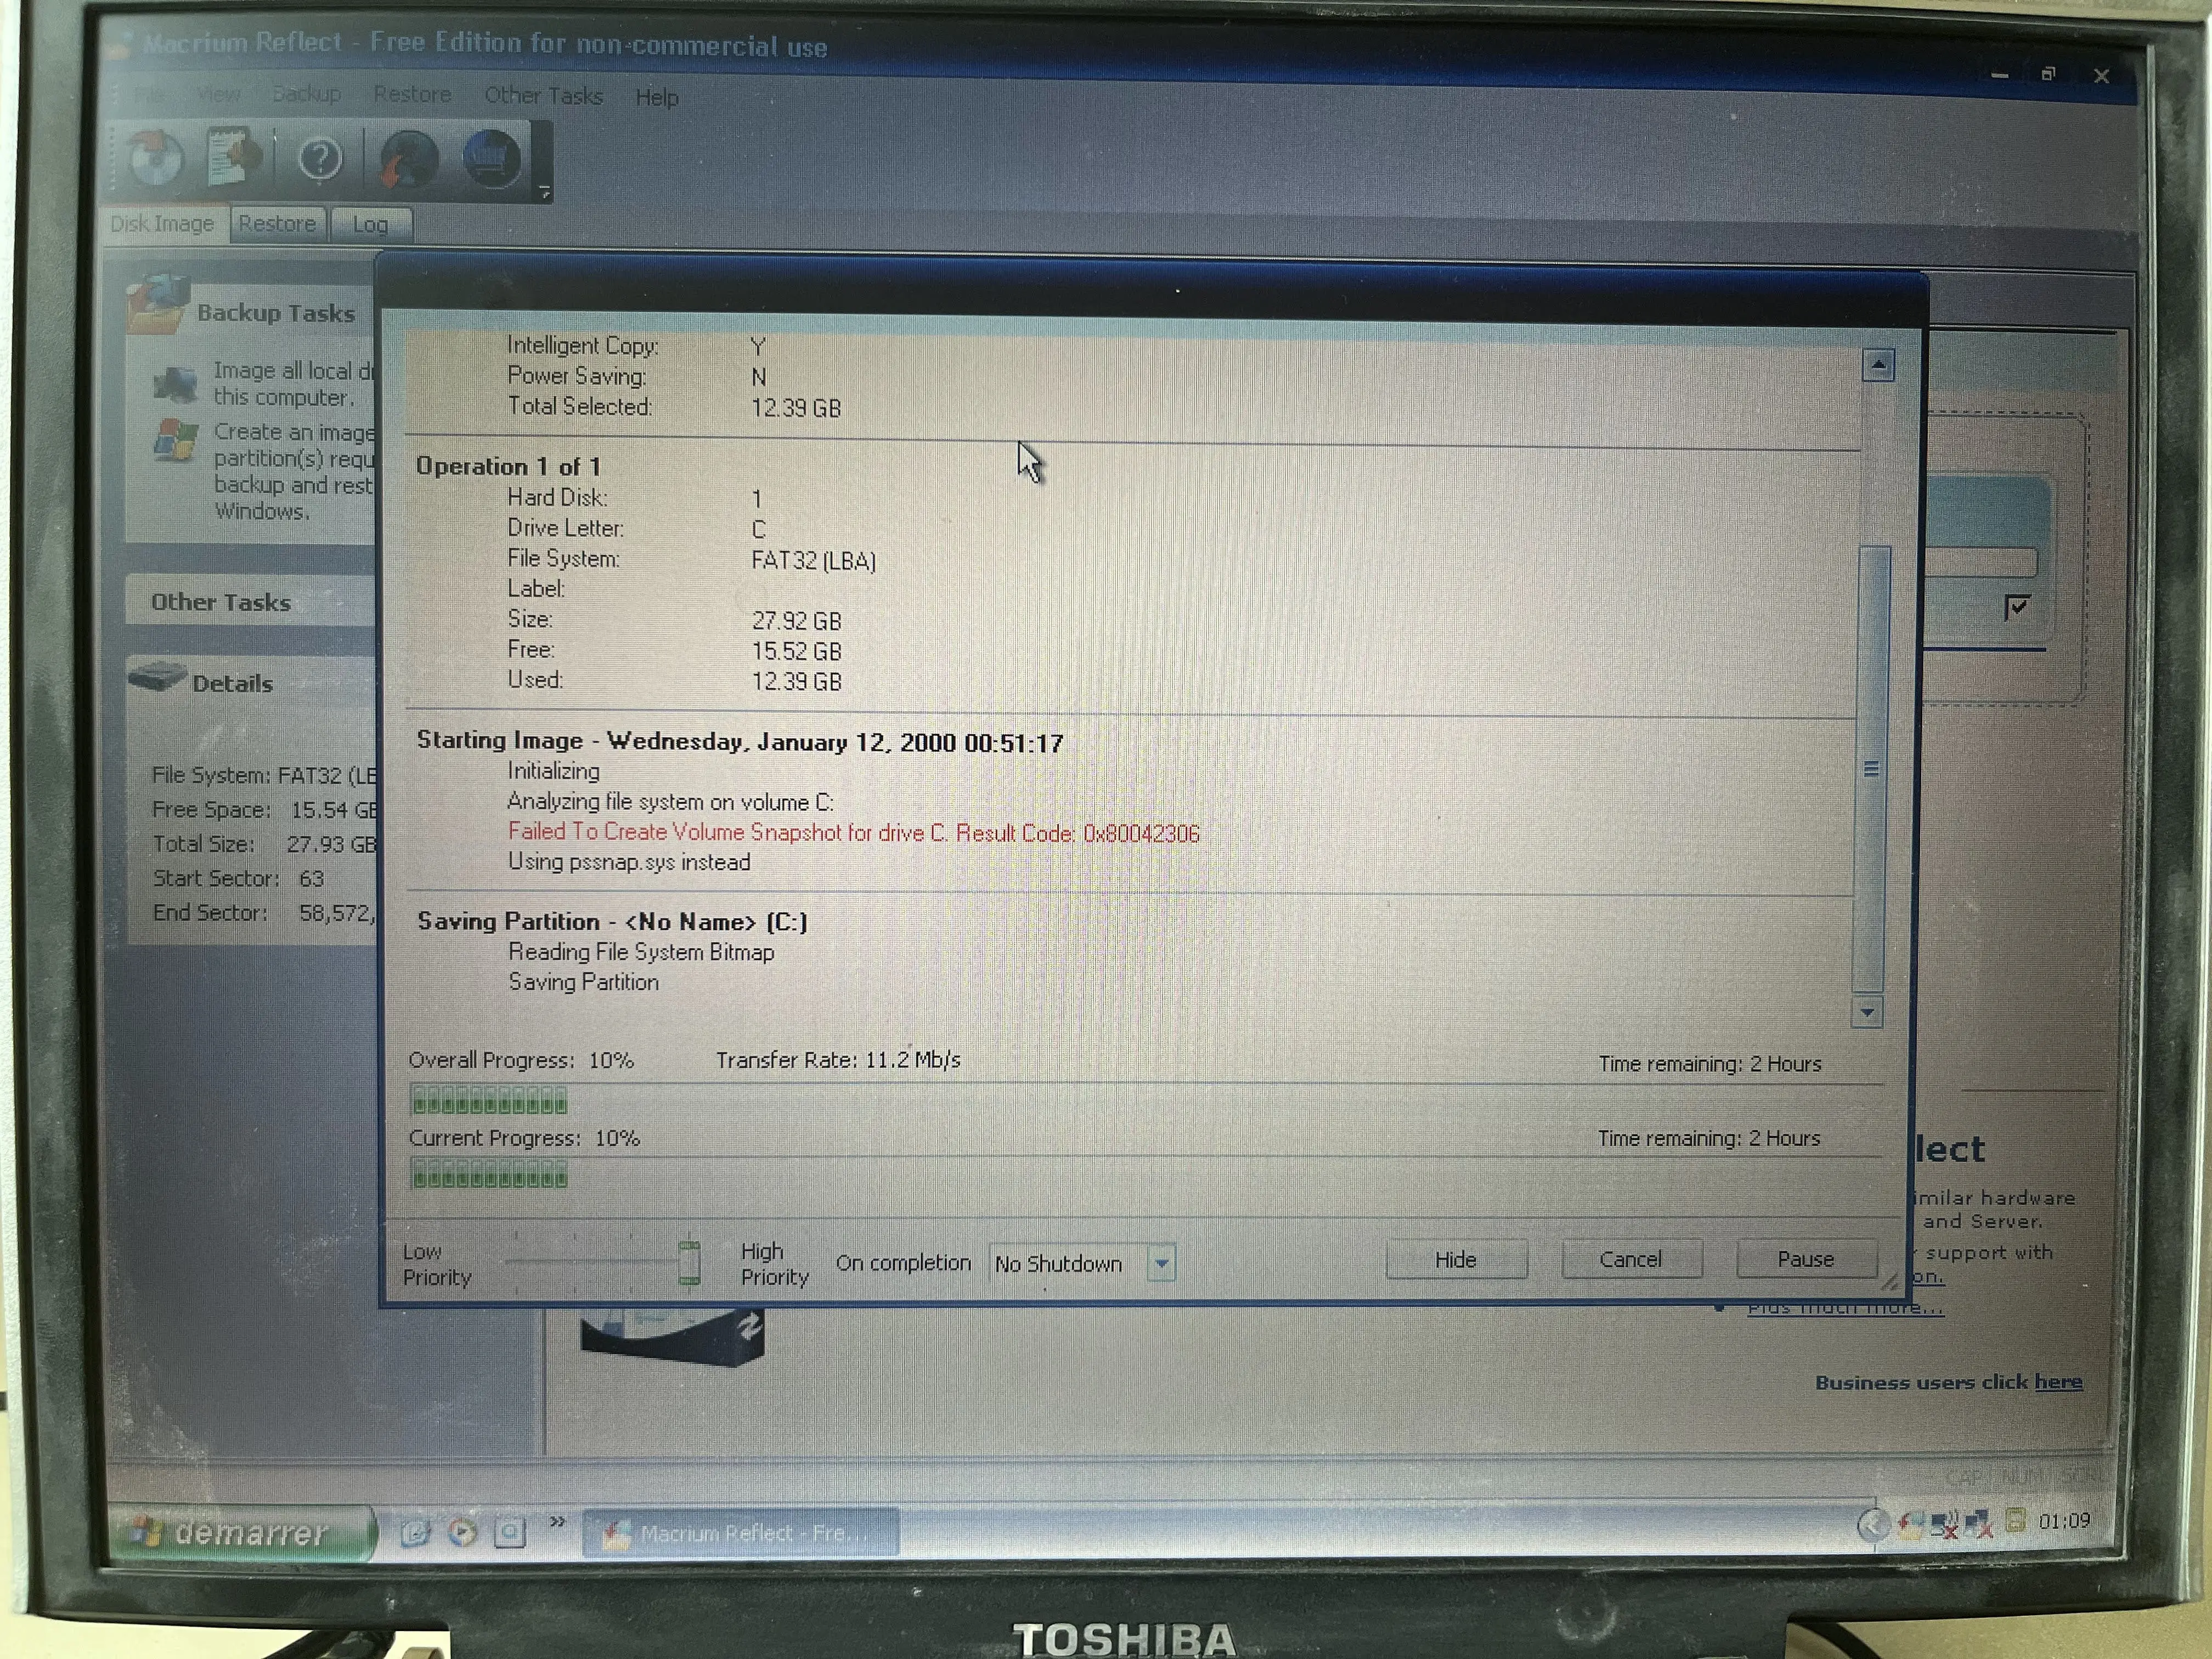2212x1659 pixels.
Task: Click the log vertical scrollbar thumb
Action: click(x=1872, y=769)
